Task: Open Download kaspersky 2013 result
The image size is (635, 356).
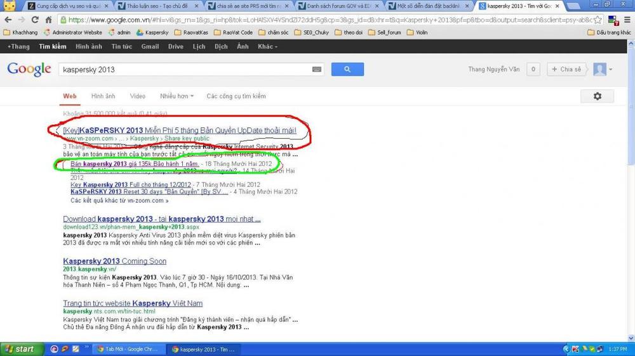Action: (161, 219)
